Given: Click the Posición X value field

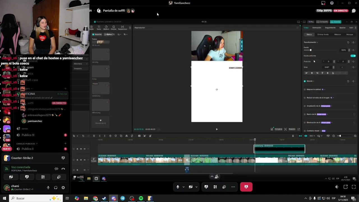Looking at the screenshot, I should (328, 61).
